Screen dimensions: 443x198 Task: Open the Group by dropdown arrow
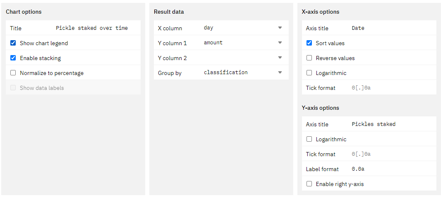[x=280, y=72]
